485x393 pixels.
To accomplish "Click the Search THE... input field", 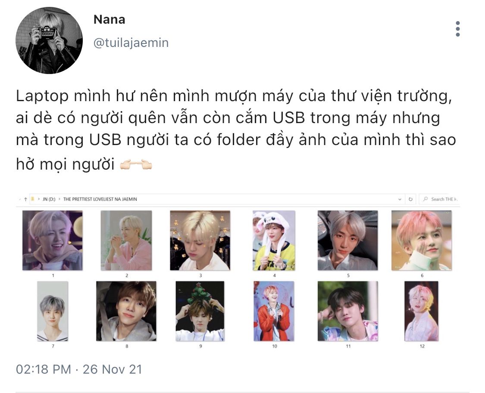I will click(439, 199).
